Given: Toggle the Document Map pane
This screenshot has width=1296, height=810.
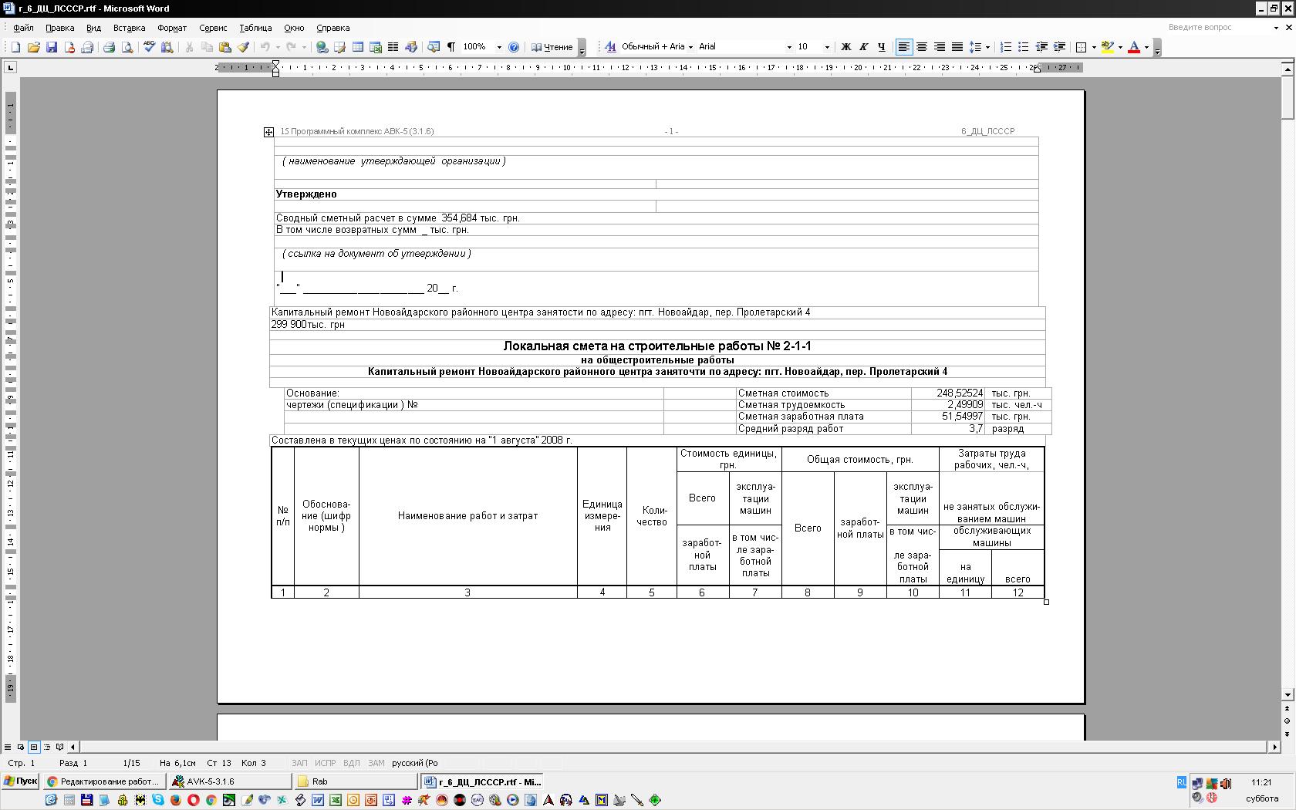Looking at the screenshot, I should point(434,47).
